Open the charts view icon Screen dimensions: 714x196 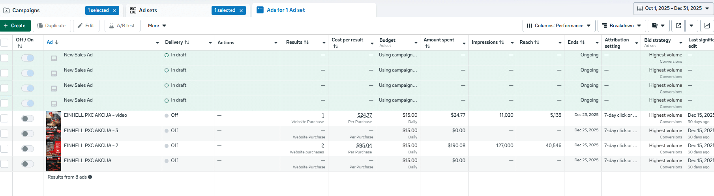707,26
